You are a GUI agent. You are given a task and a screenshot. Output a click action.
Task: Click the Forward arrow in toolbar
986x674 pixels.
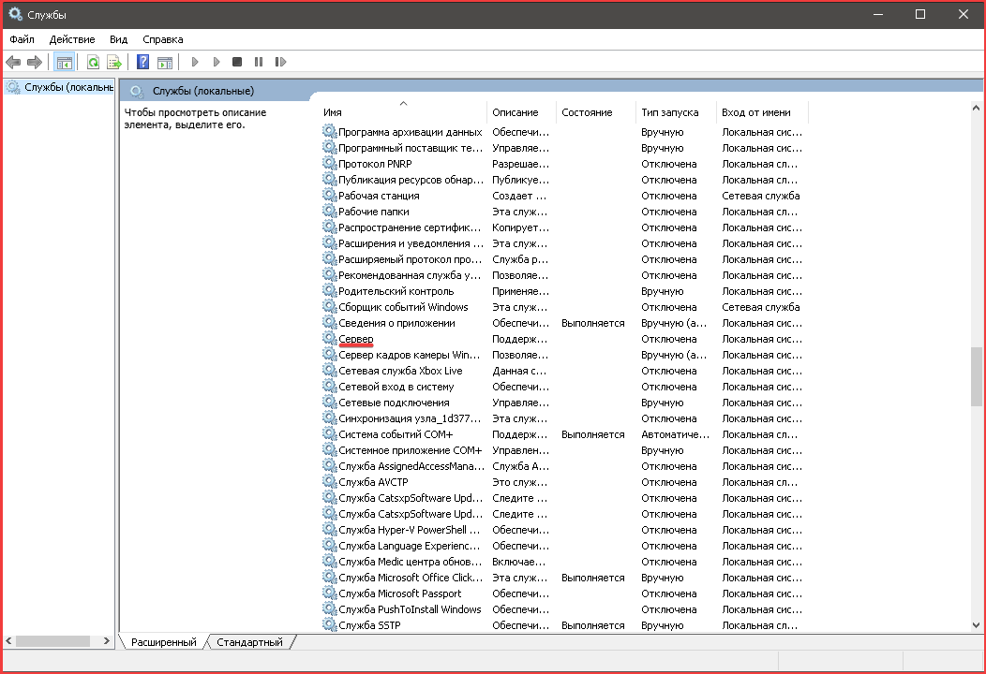(x=35, y=62)
